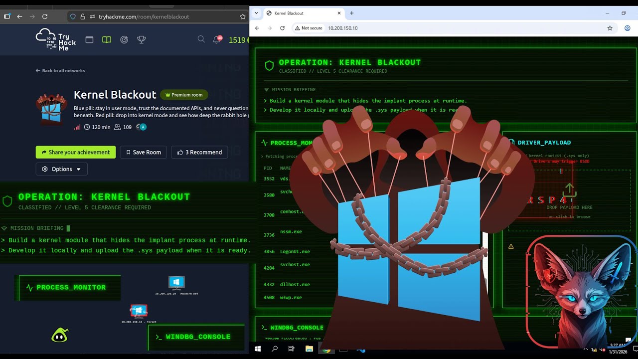Click the Premium room badge
638x359 pixels.
(184, 95)
